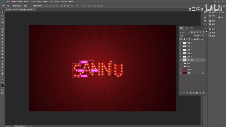Image resolution: width=226 pixels, height=127 pixels.
Task: Hide the 背景 layer with eye icon
Action: pos(181,73)
